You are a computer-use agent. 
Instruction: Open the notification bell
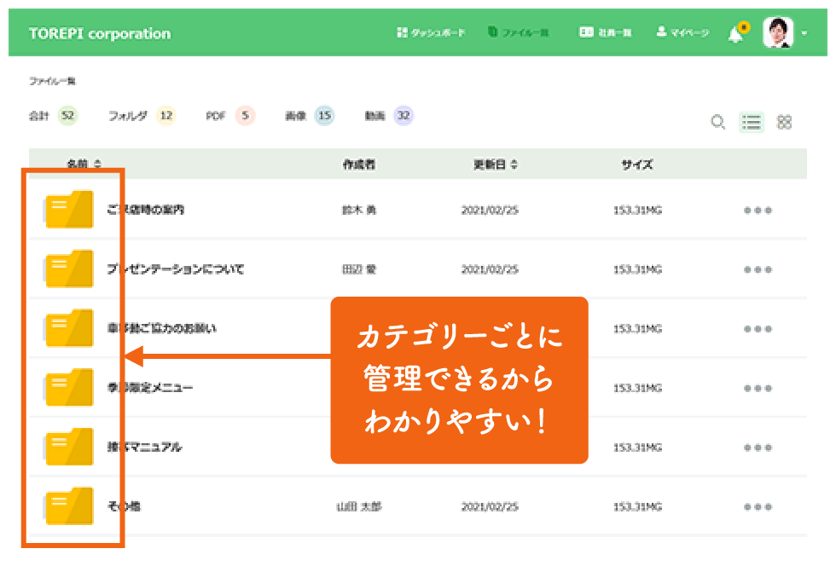[x=735, y=34]
